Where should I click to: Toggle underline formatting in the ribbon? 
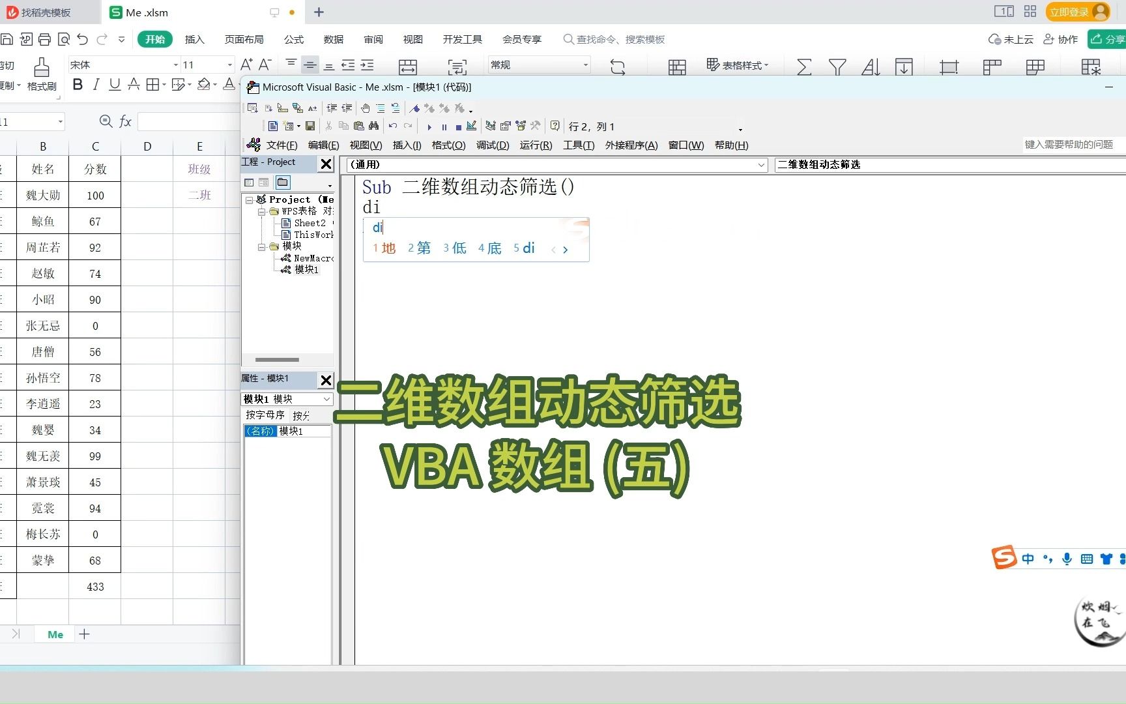click(114, 85)
